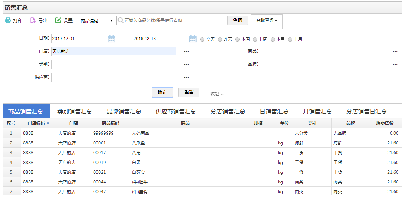Click the 查询 search button

tap(238, 20)
